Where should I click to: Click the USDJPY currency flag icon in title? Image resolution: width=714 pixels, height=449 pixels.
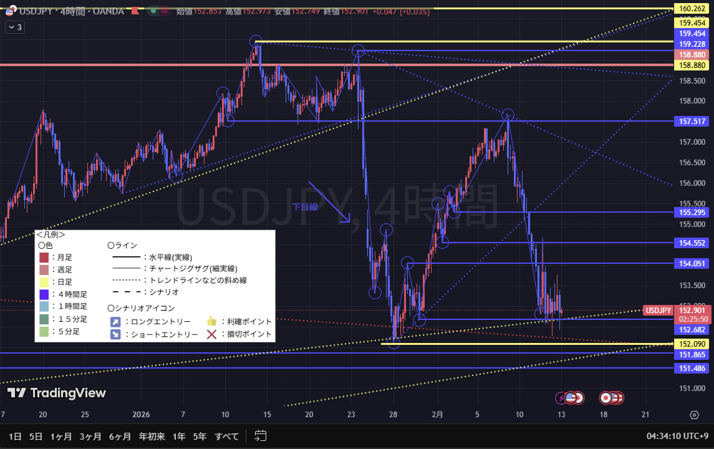11,11
